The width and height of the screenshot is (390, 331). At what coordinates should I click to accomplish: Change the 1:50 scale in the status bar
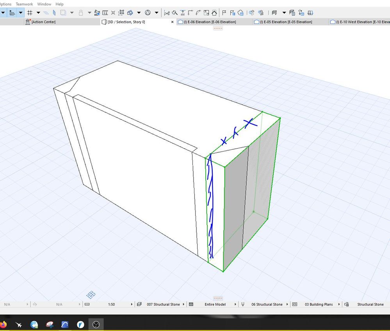pos(111,304)
